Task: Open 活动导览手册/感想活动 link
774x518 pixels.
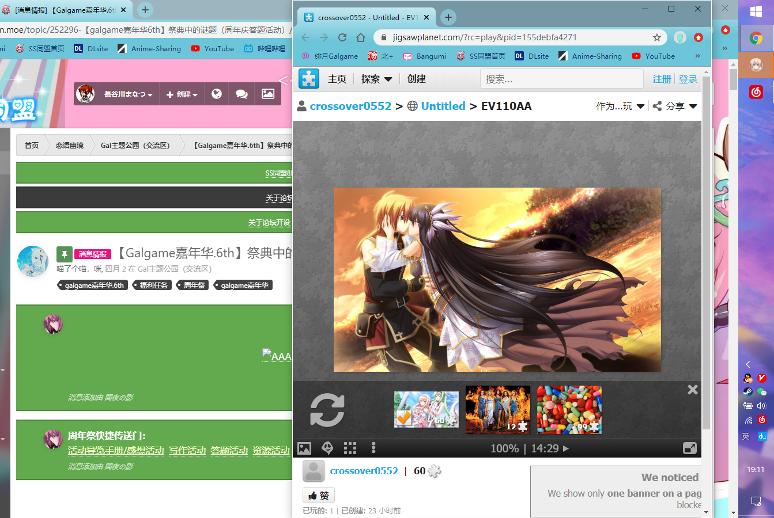Action: [116, 451]
